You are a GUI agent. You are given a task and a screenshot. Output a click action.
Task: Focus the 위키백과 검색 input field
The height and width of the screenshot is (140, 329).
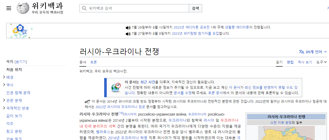(134, 8)
